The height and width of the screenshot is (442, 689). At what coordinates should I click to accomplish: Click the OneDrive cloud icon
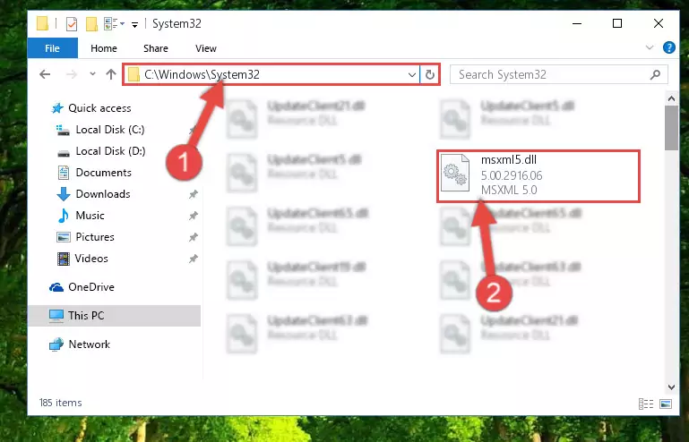56,287
